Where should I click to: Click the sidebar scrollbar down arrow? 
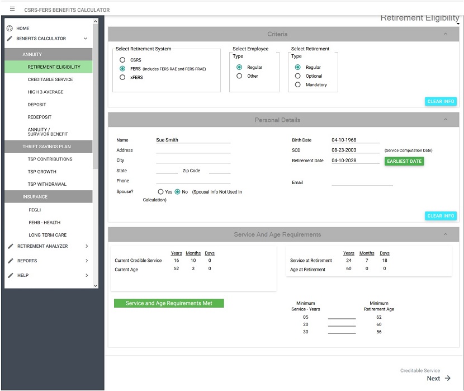(x=95, y=286)
